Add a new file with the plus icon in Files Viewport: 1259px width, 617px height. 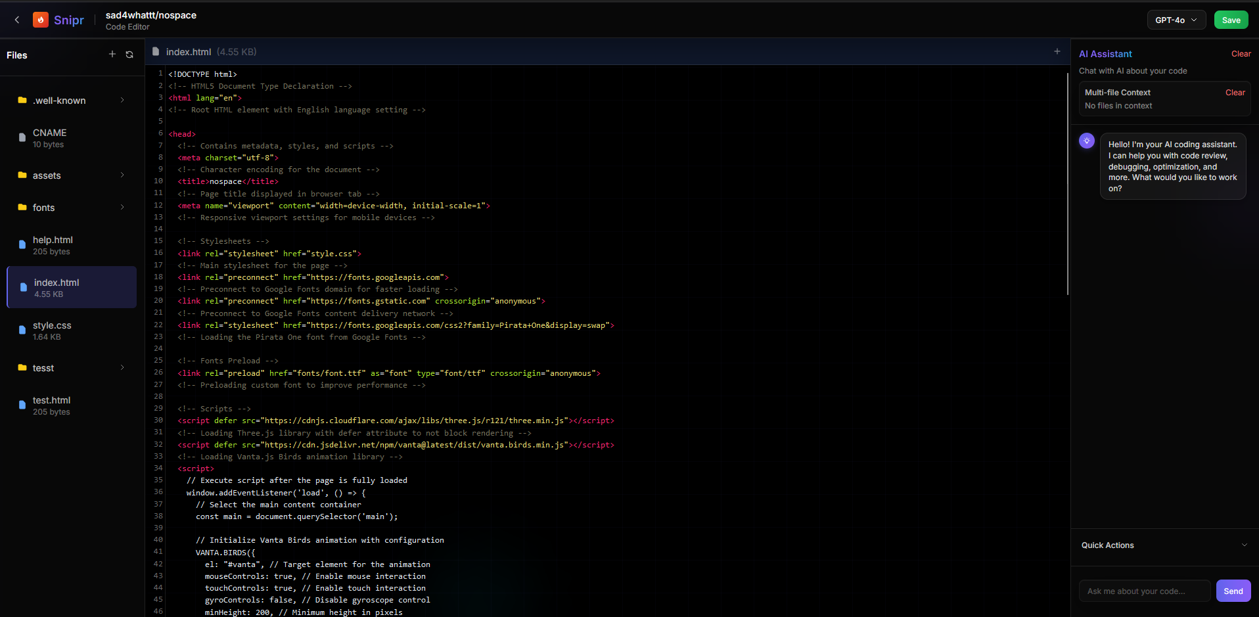click(x=112, y=55)
